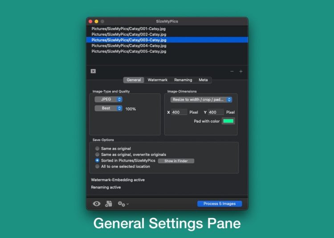
Task: Open the JPEG image type dropdown
Action: (x=108, y=99)
